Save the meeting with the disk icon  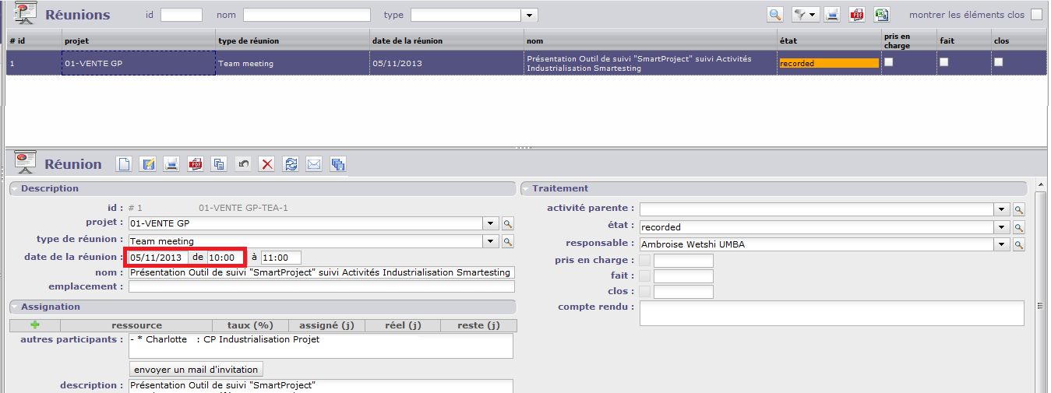(147, 163)
